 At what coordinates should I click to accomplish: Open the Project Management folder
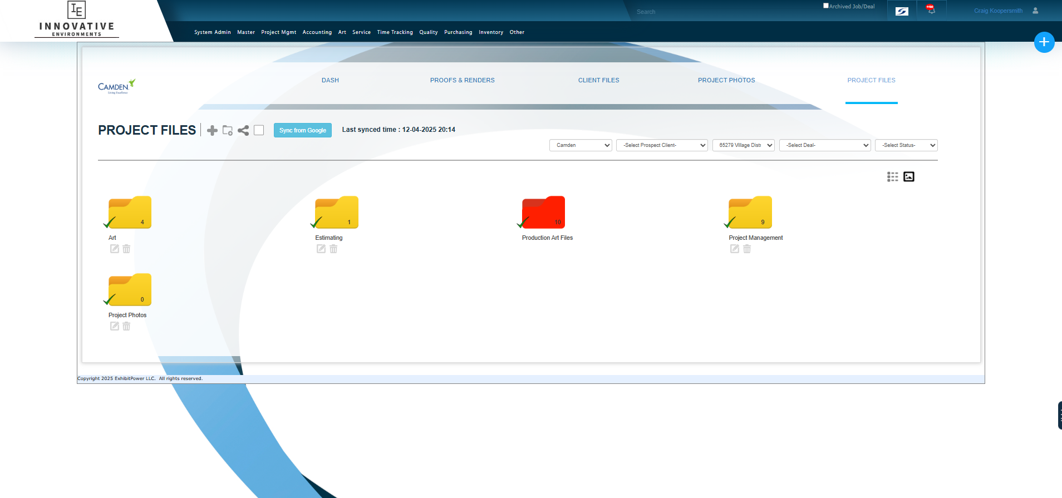(750, 212)
